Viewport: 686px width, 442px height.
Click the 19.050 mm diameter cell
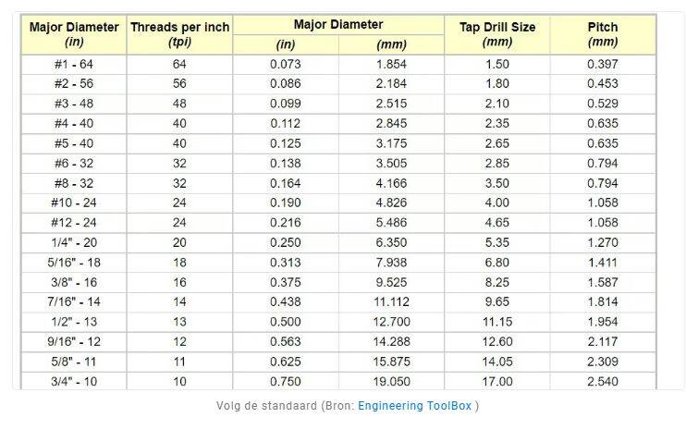pos(392,381)
